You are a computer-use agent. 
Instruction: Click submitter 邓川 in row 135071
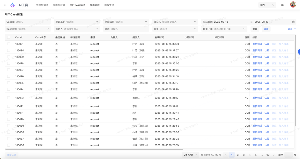[x=135, y=113]
